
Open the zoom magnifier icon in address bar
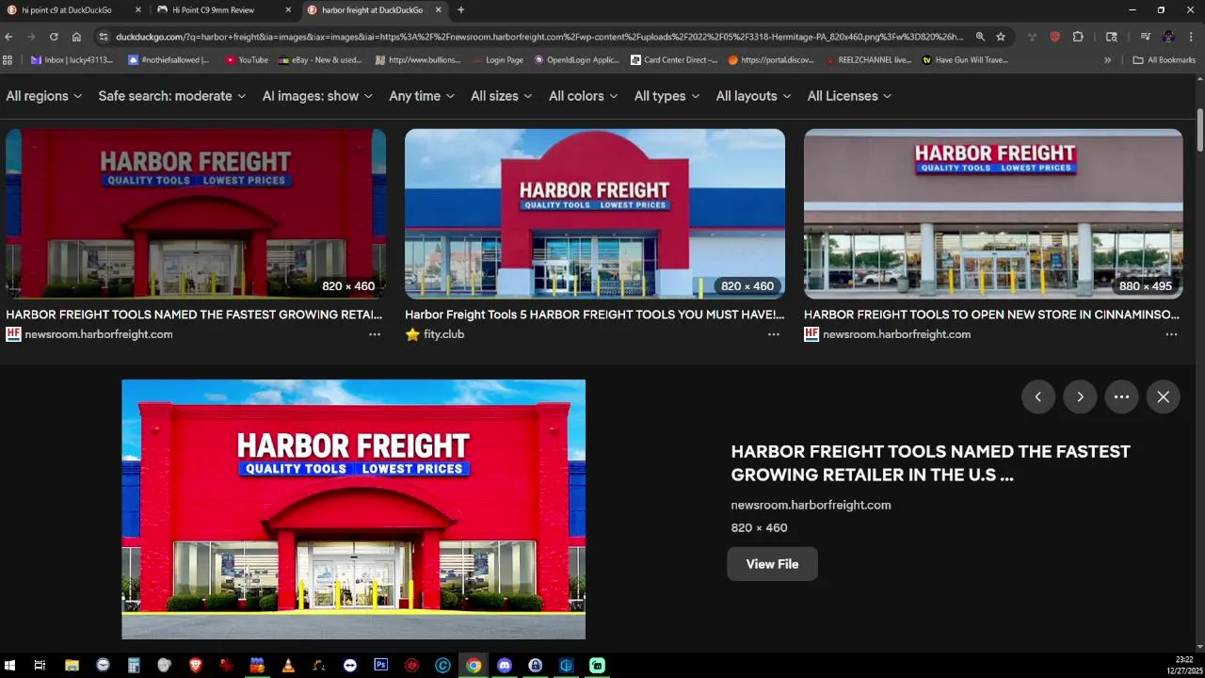click(980, 37)
